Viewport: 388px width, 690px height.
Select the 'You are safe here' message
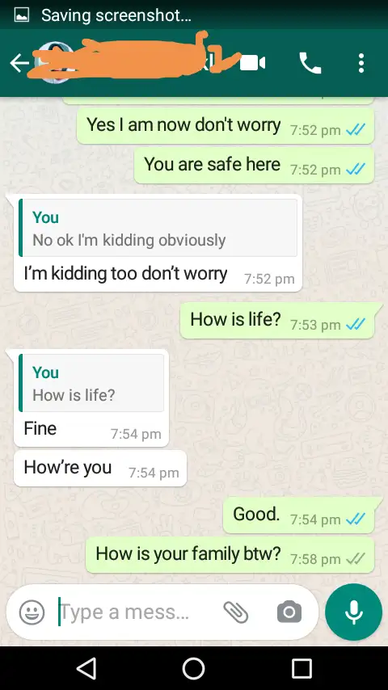(x=254, y=166)
